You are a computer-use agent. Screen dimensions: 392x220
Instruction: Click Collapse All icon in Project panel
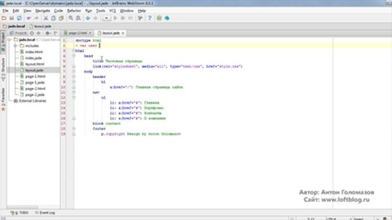click(x=39, y=33)
